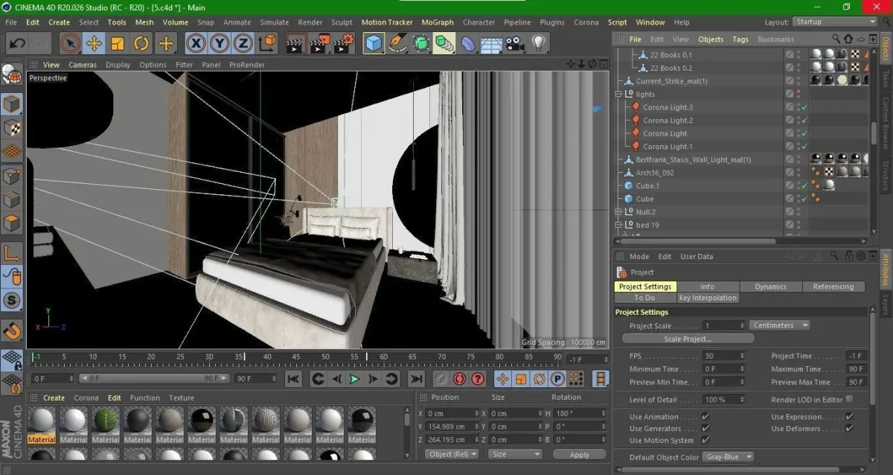Add a Cube primitive object
Viewport: 893px width, 475px height.
click(373, 44)
